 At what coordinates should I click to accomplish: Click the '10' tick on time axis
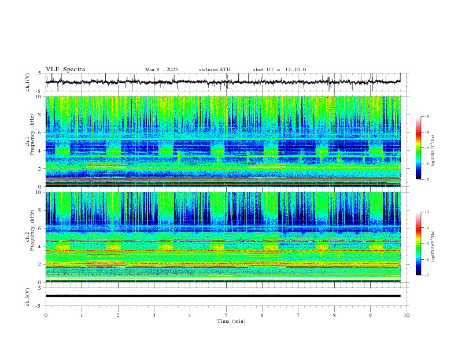(x=407, y=315)
